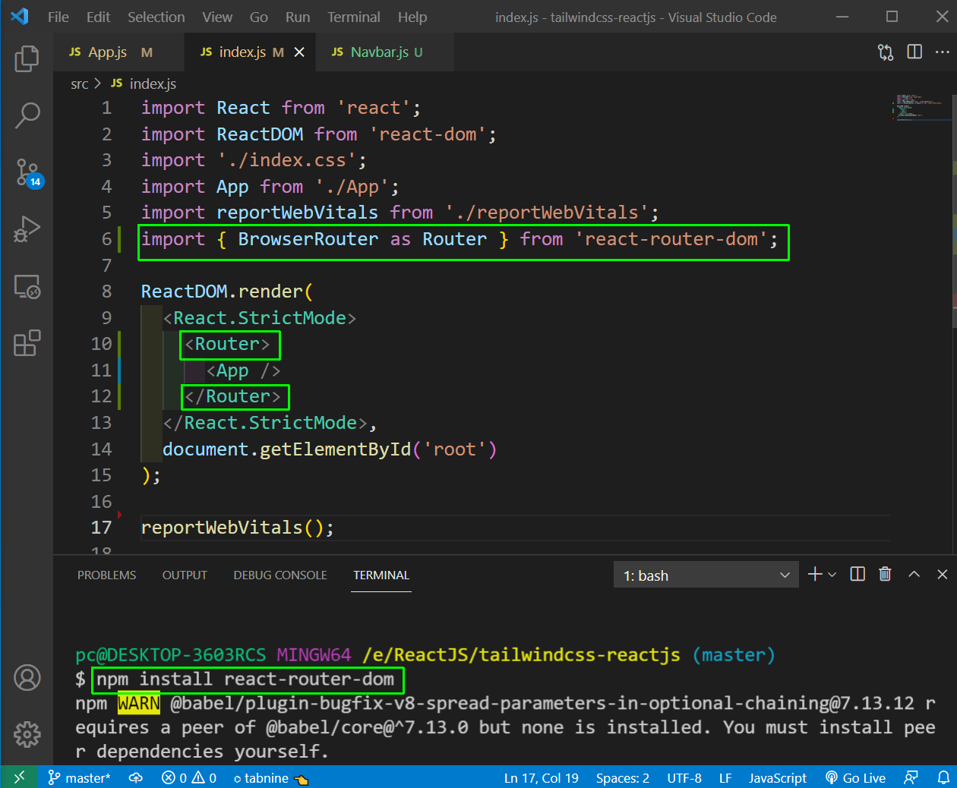Click the Open Changes compare icon
This screenshot has height=788, width=957.
pyautogui.click(x=886, y=52)
